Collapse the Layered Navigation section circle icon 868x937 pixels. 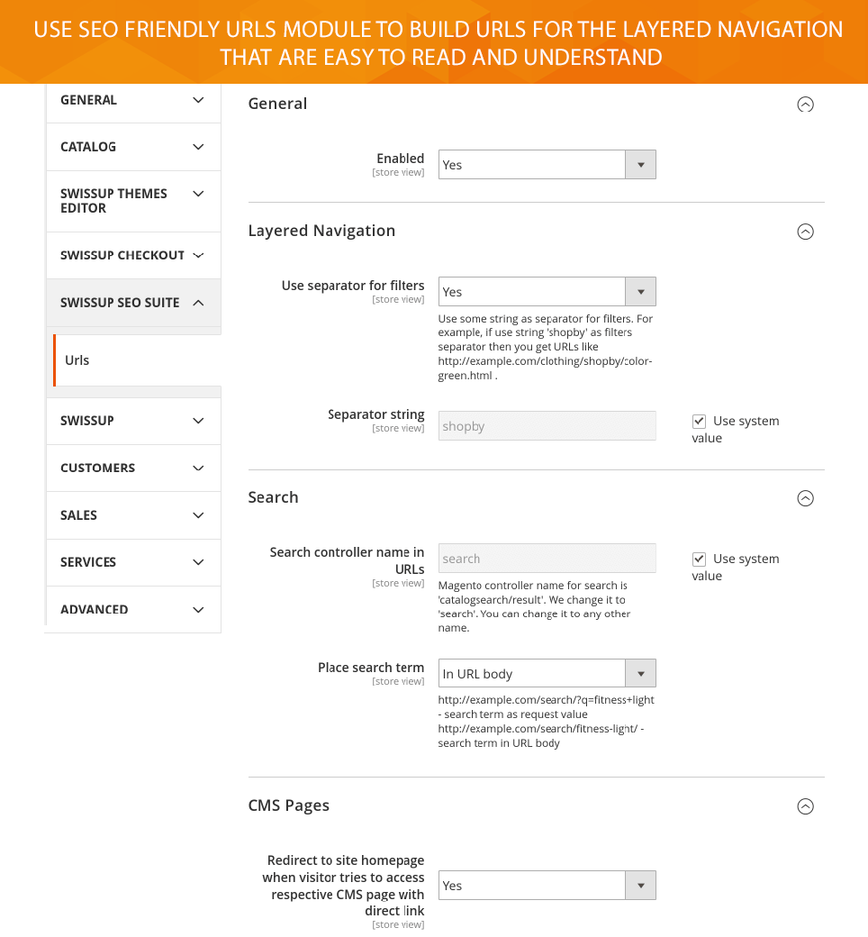(x=805, y=232)
